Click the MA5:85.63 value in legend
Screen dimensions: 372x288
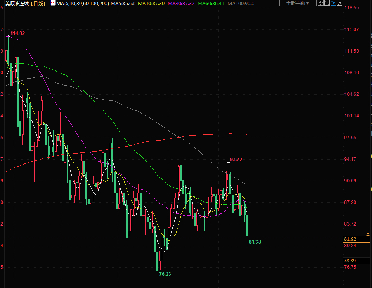[122, 3]
